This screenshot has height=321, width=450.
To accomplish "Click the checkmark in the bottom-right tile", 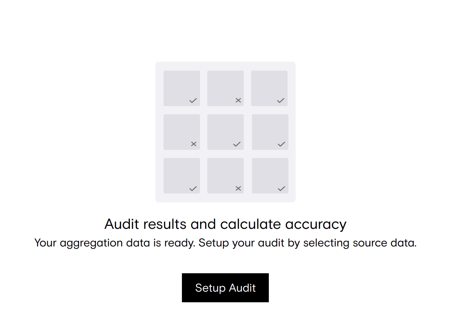I will click(281, 188).
